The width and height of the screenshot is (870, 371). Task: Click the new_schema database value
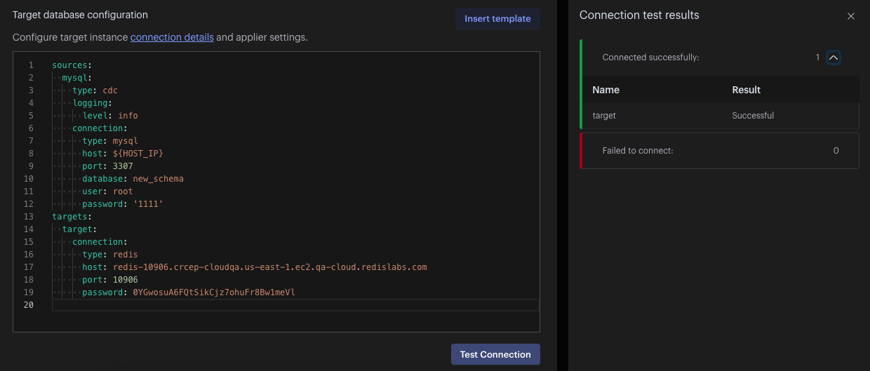click(x=158, y=179)
